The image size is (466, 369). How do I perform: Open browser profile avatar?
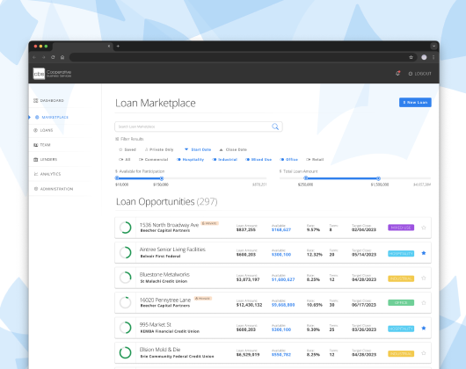[424, 57]
